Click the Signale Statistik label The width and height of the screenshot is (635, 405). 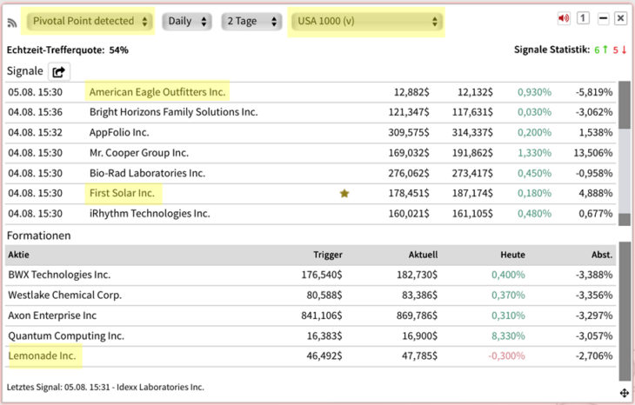[551, 50]
